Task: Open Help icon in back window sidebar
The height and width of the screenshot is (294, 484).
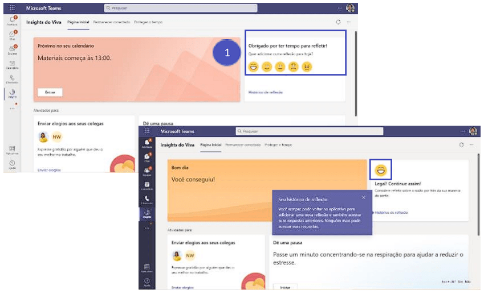Action: pyautogui.click(x=13, y=164)
